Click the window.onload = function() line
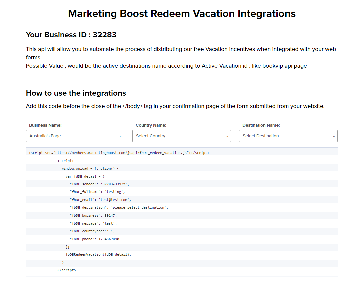Viewport: 347px width, 282px height. coord(90,169)
